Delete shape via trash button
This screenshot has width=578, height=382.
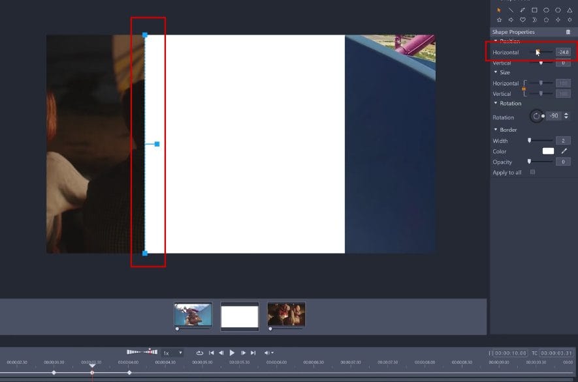(568, 31)
